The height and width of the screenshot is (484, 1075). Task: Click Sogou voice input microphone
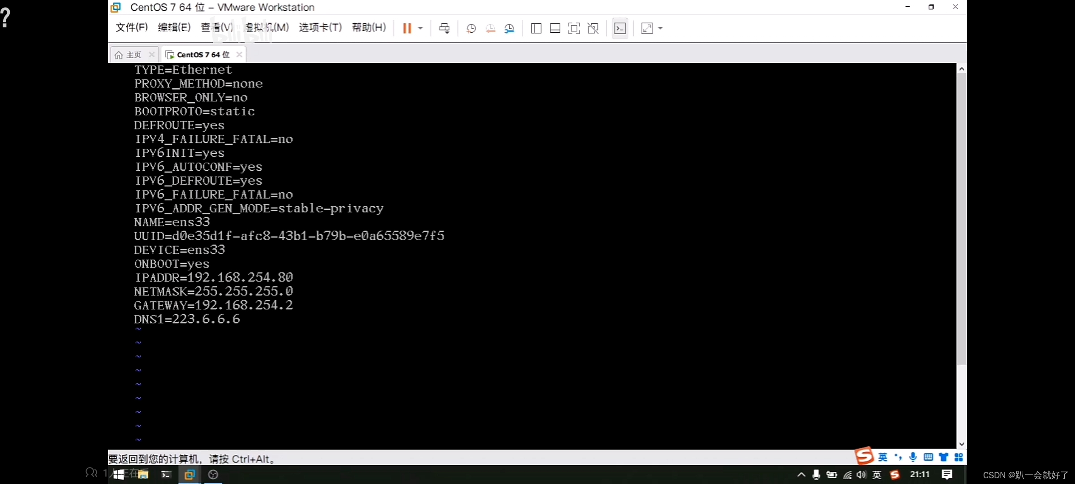[x=913, y=457]
